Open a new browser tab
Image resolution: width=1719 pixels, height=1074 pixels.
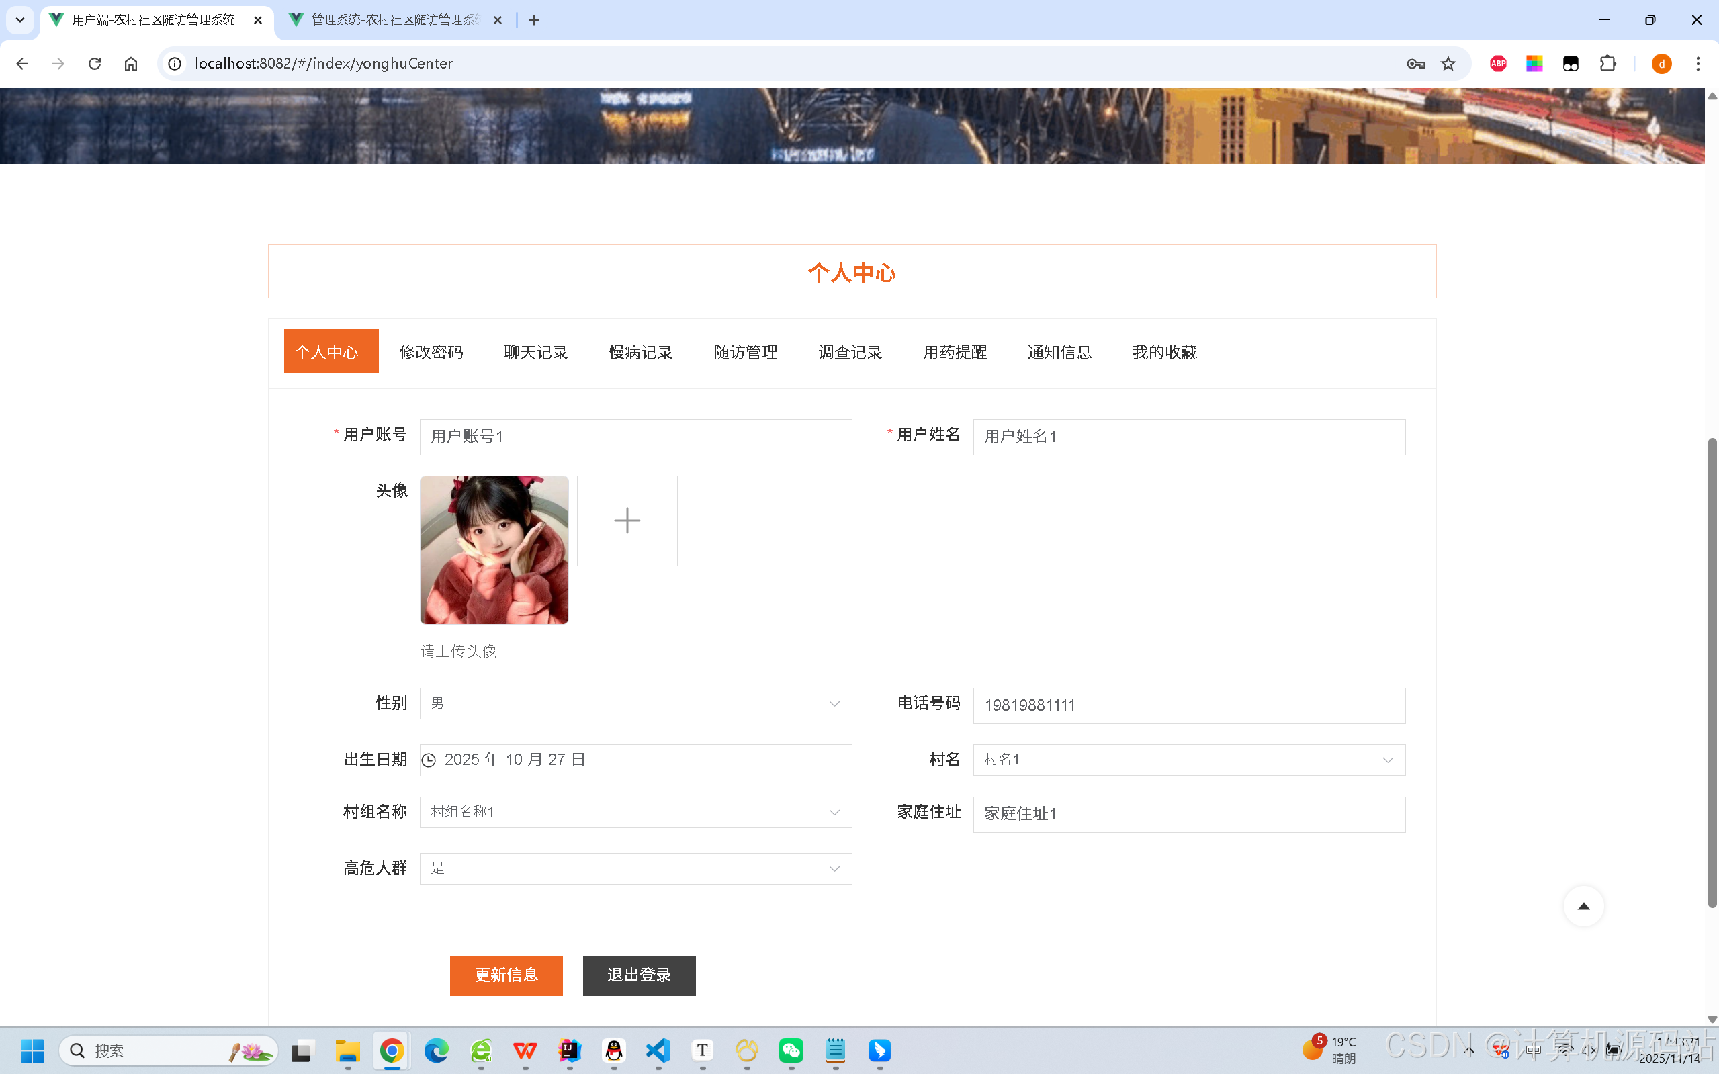(534, 20)
